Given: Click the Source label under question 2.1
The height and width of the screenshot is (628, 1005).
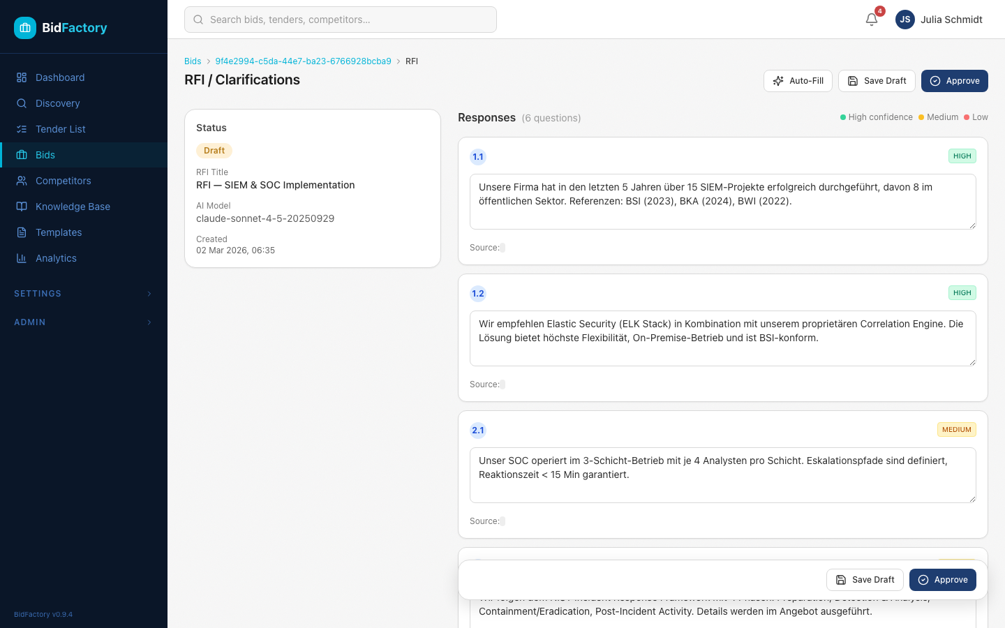Looking at the screenshot, I should coord(484,521).
